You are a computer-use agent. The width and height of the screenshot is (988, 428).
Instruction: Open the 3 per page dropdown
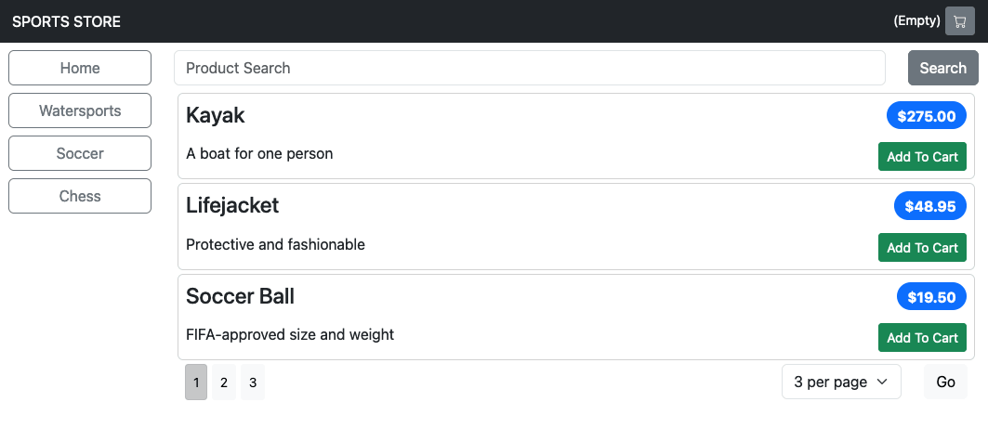tap(841, 382)
